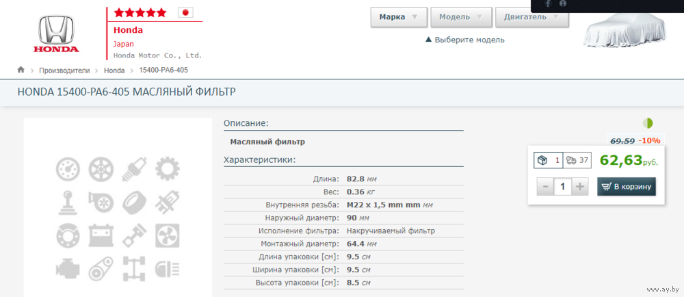Open Honda breadcrumb link
The height and width of the screenshot is (297, 684).
pos(114,70)
